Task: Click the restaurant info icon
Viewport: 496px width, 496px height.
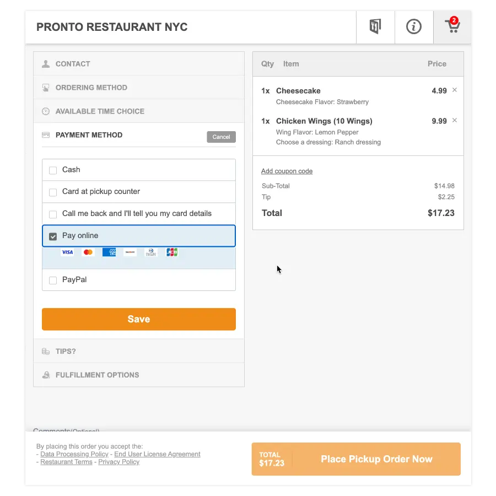Action: [414, 26]
